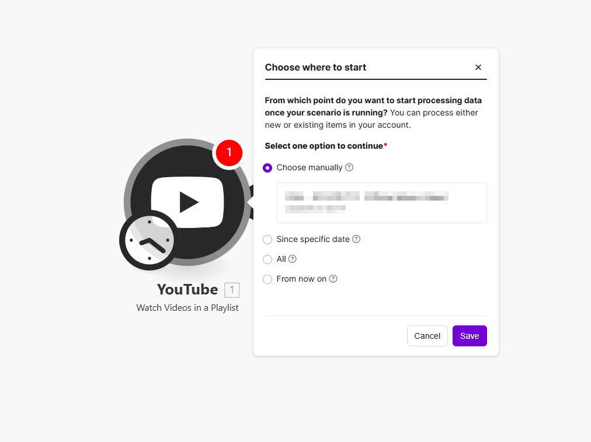Image resolution: width=591 pixels, height=442 pixels.
Task: Show help tooltip for From now on
Action: pos(333,279)
